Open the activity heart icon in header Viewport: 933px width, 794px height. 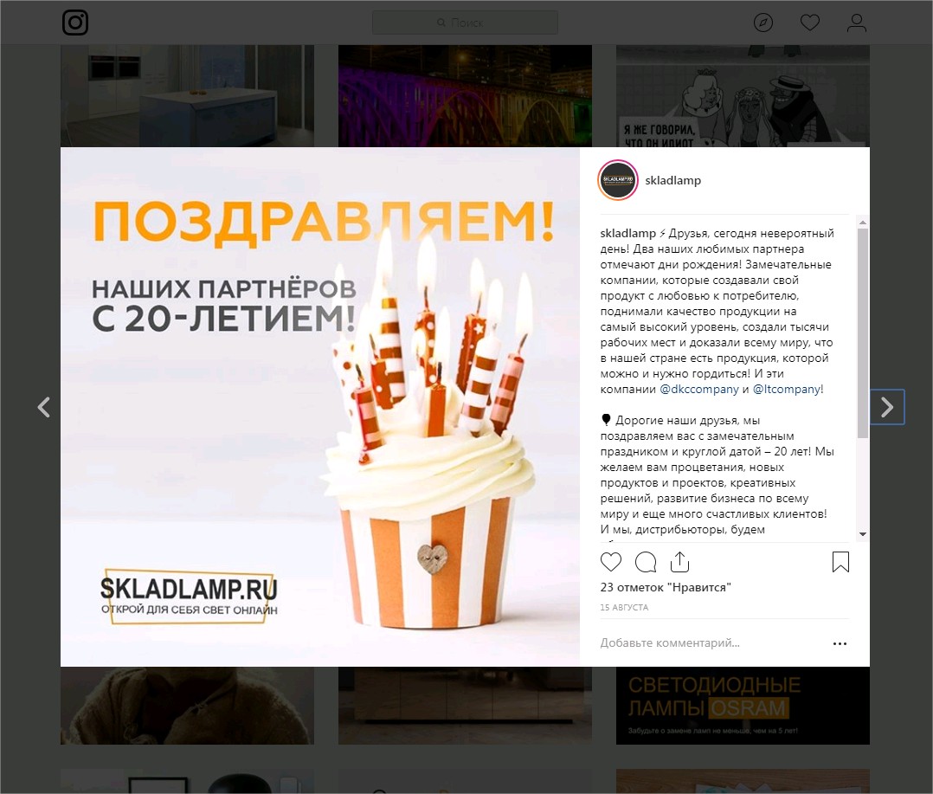click(x=810, y=23)
